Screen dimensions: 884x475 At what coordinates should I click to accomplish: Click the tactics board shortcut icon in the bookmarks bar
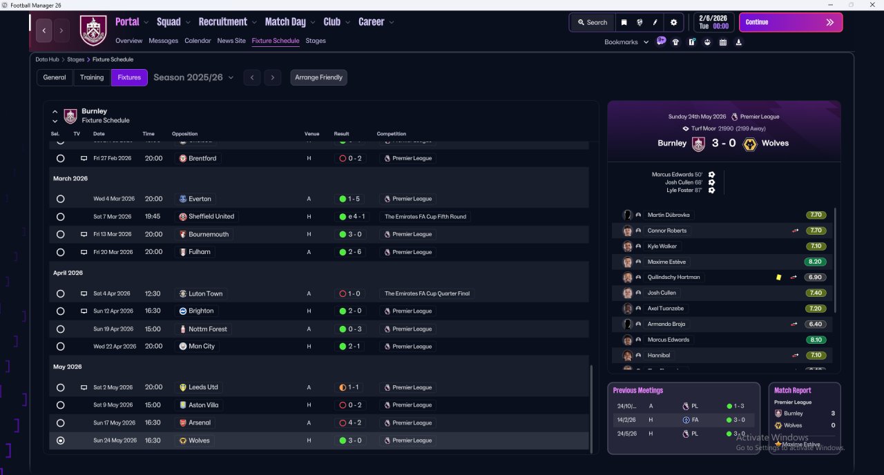[691, 42]
